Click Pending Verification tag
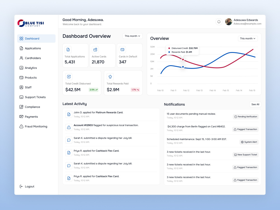Screen dimensions: 280x210 (x=246, y=117)
